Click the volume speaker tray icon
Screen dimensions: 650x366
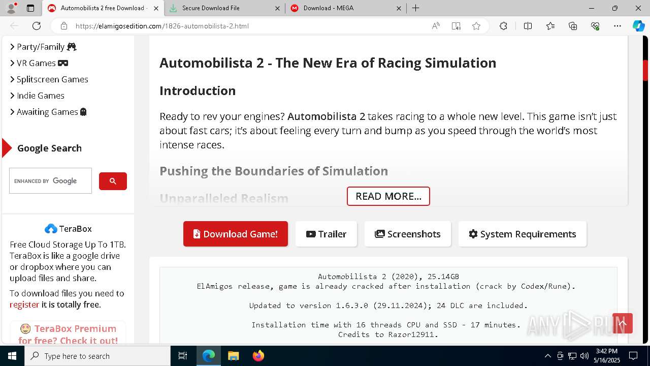pyautogui.click(x=584, y=356)
